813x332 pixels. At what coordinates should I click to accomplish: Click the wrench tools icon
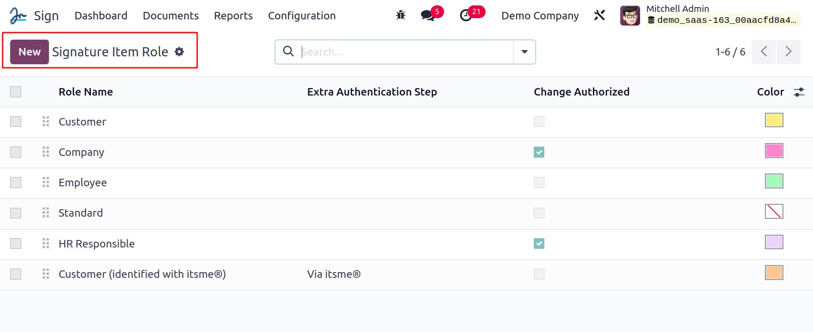599,15
